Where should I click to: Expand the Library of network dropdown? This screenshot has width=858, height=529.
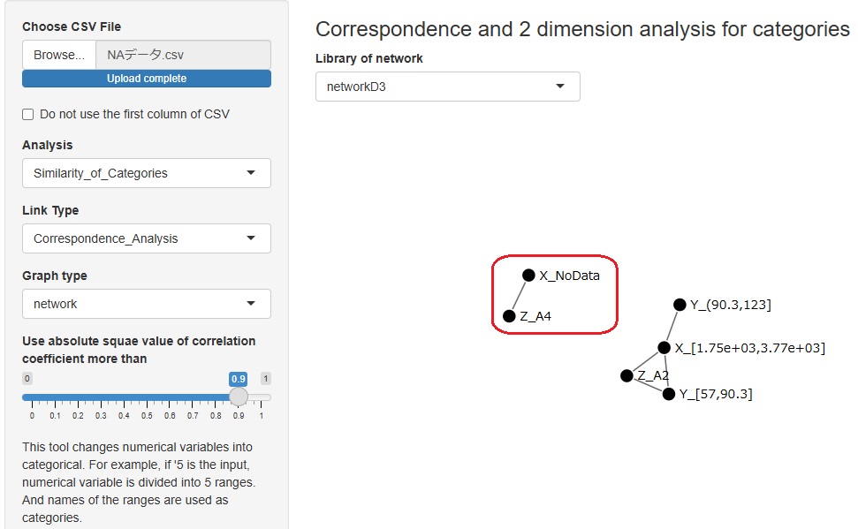tap(447, 87)
